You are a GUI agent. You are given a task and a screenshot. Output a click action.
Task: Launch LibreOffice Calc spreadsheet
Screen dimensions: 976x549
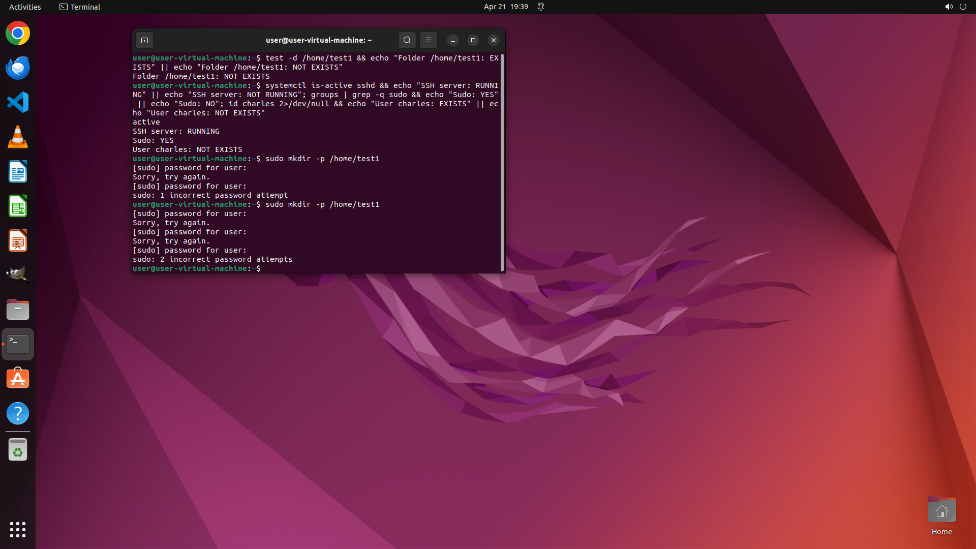[18, 206]
